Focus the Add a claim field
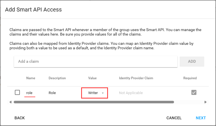This screenshot has width=216, height=126. tap(96, 61)
